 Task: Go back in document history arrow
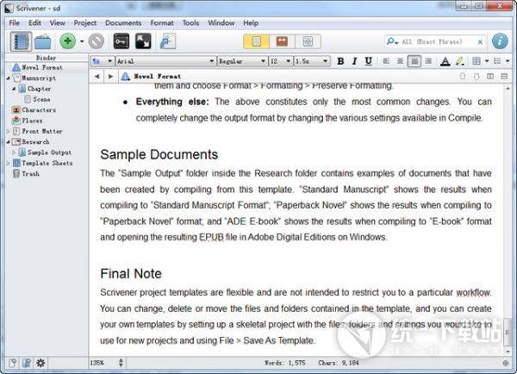(x=97, y=77)
